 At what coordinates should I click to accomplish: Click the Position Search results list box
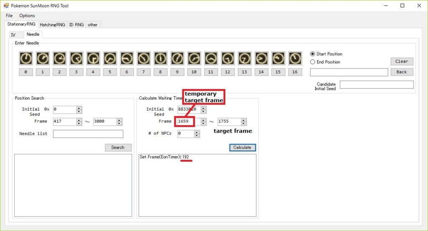click(x=73, y=186)
